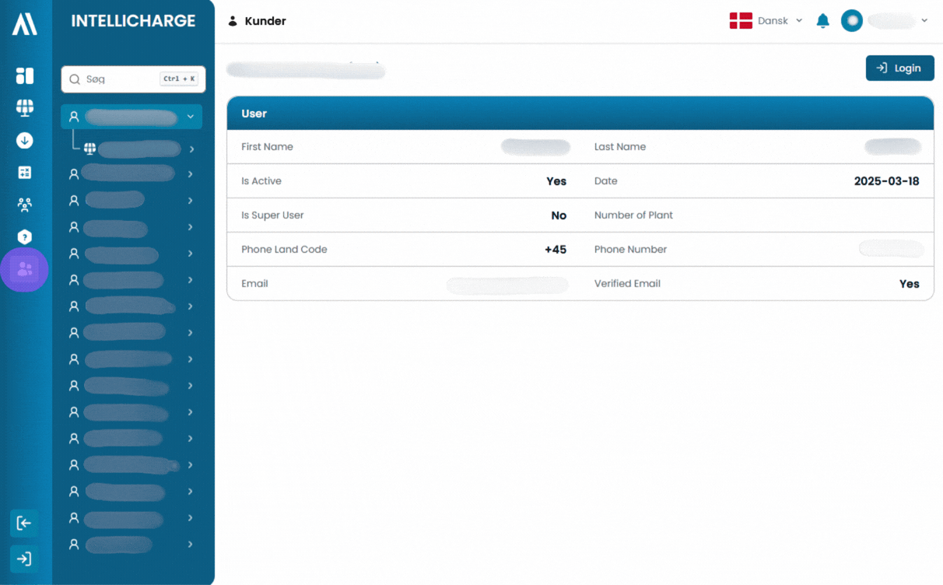This screenshot has width=943, height=585.
Task: Open the user group icon in left rail
Action: pos(25,205)
